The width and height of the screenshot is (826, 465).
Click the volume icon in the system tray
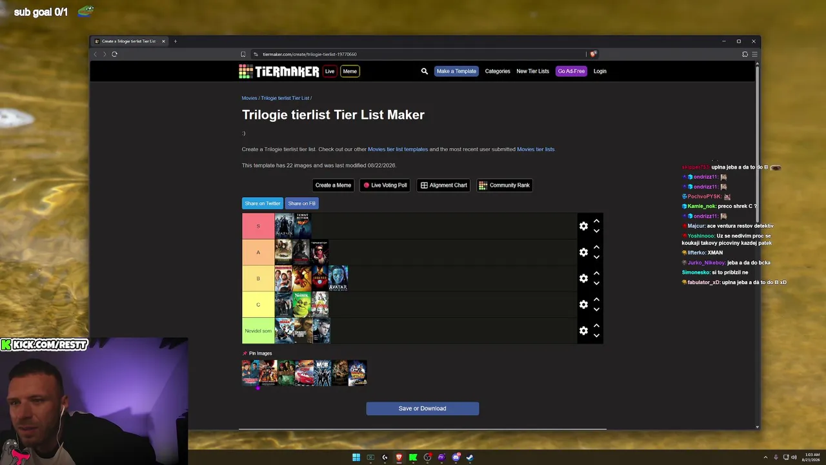coord(794,458)
